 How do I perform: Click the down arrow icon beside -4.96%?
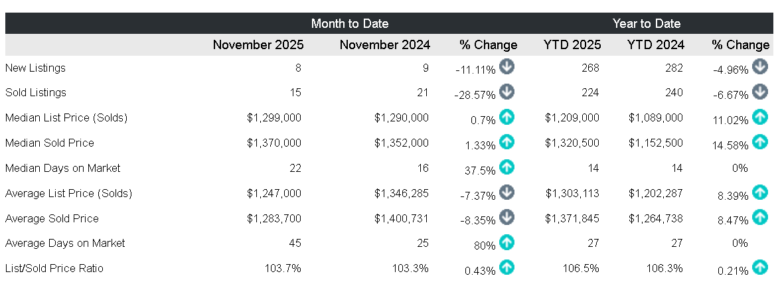(760, 66)
